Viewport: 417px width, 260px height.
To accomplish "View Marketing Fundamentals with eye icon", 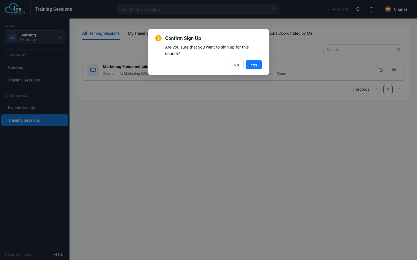I will click(394, 70).
